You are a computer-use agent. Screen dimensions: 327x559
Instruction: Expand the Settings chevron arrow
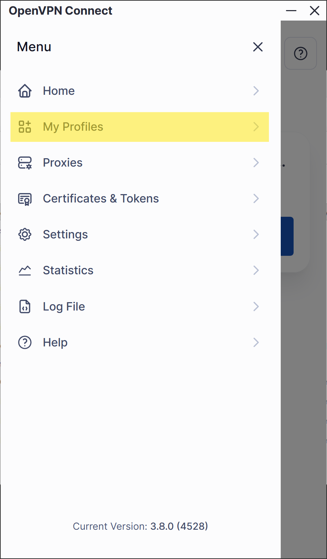coord(256,235)
